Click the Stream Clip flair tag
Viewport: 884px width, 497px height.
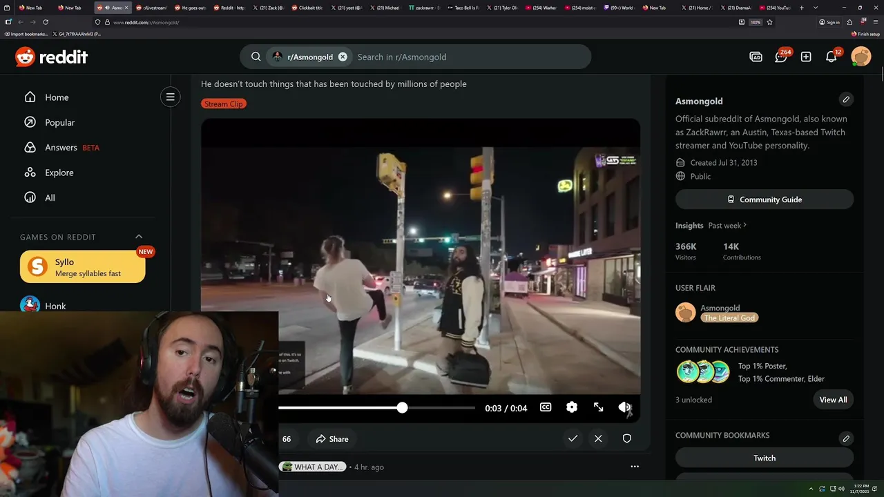[224, 104]
